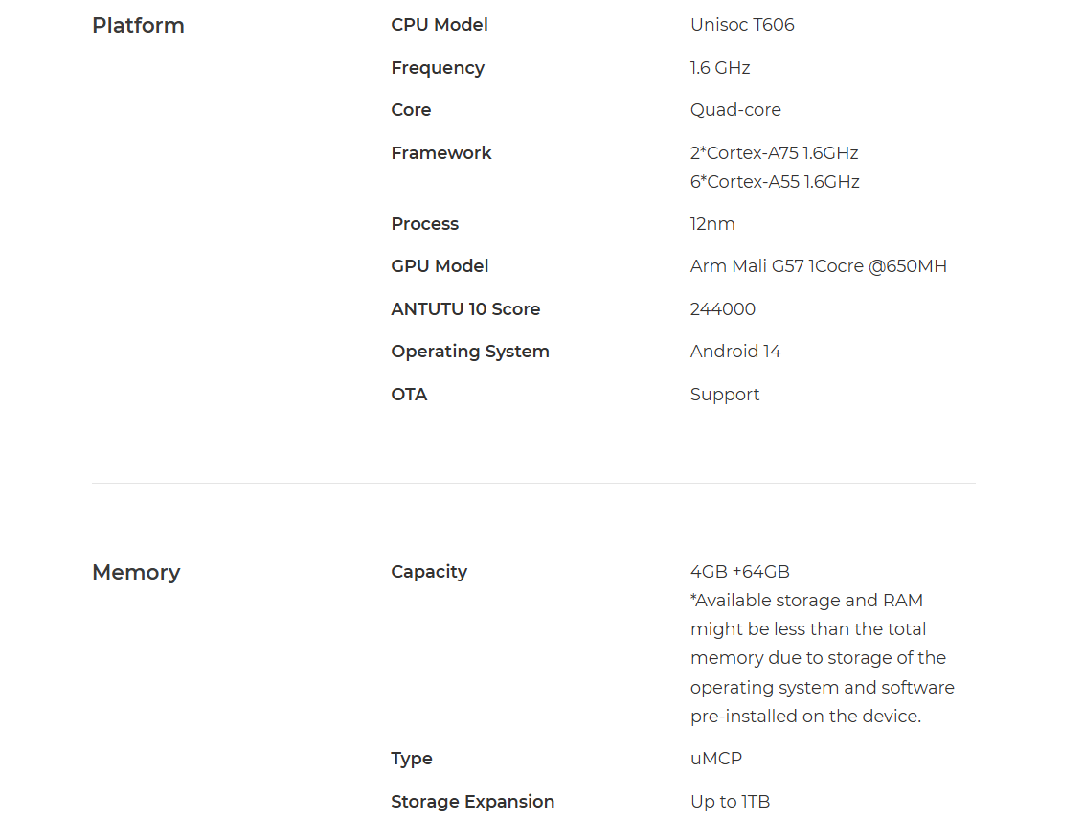Select the Frequency label
Screen dimensions: 1084x819
[438, 68]
